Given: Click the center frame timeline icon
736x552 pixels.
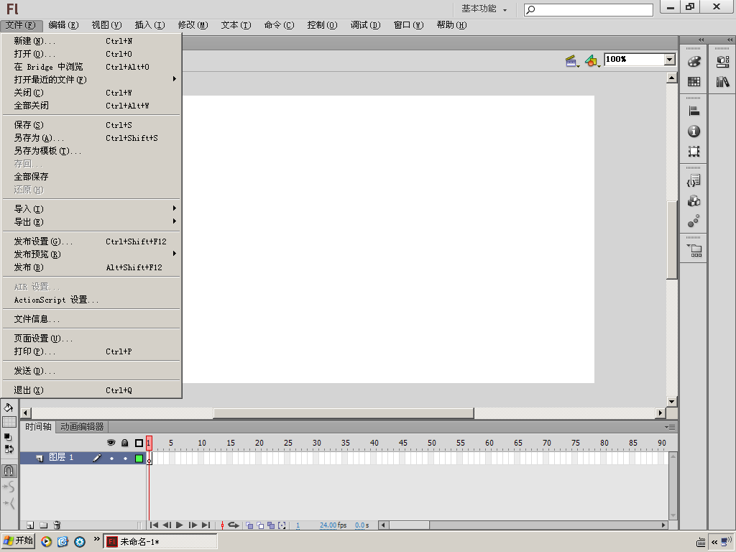Looking at the screenshot, I should [223, 525].
